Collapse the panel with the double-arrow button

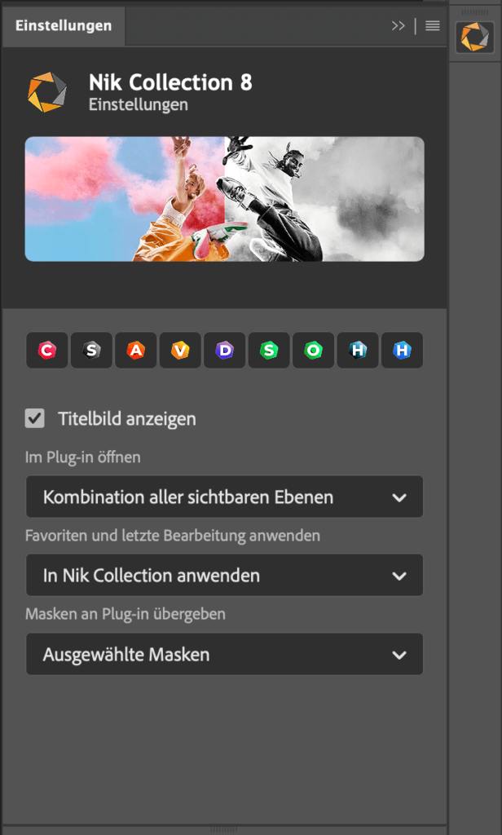point(399,25)
